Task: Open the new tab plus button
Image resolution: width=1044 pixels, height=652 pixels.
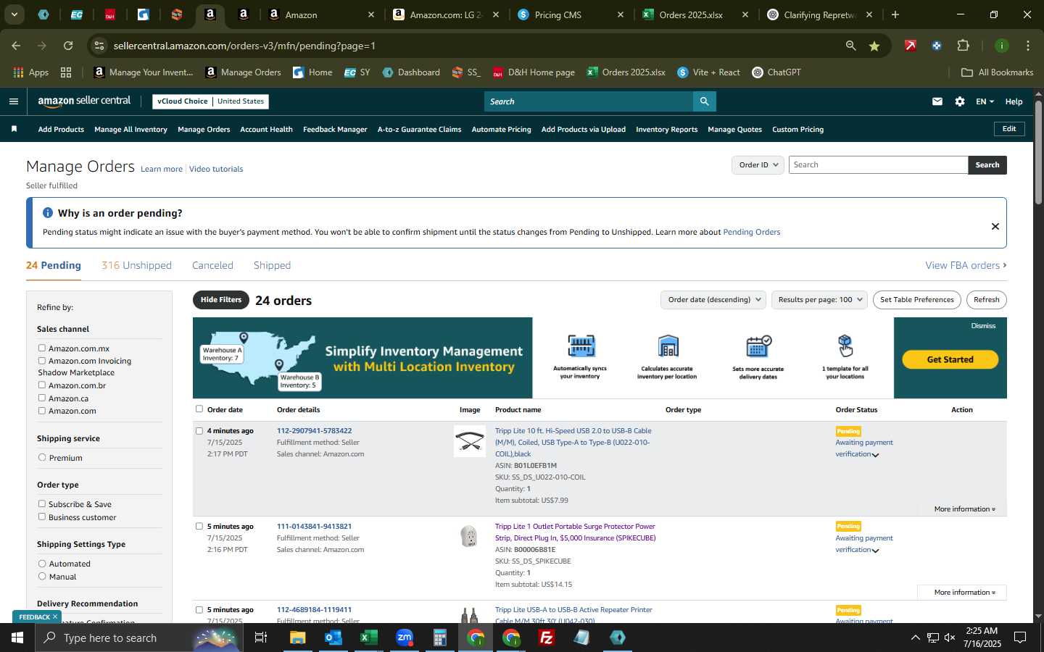Action: (895, 14)
